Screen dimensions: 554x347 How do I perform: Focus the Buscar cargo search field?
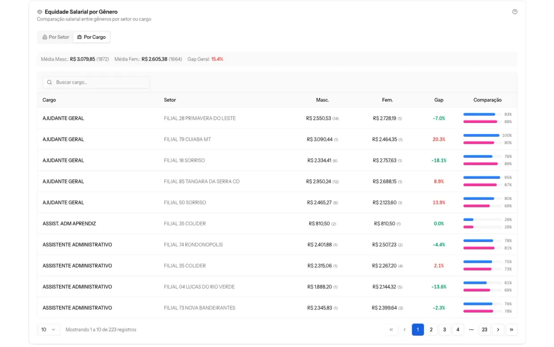(x=96, y=82)
